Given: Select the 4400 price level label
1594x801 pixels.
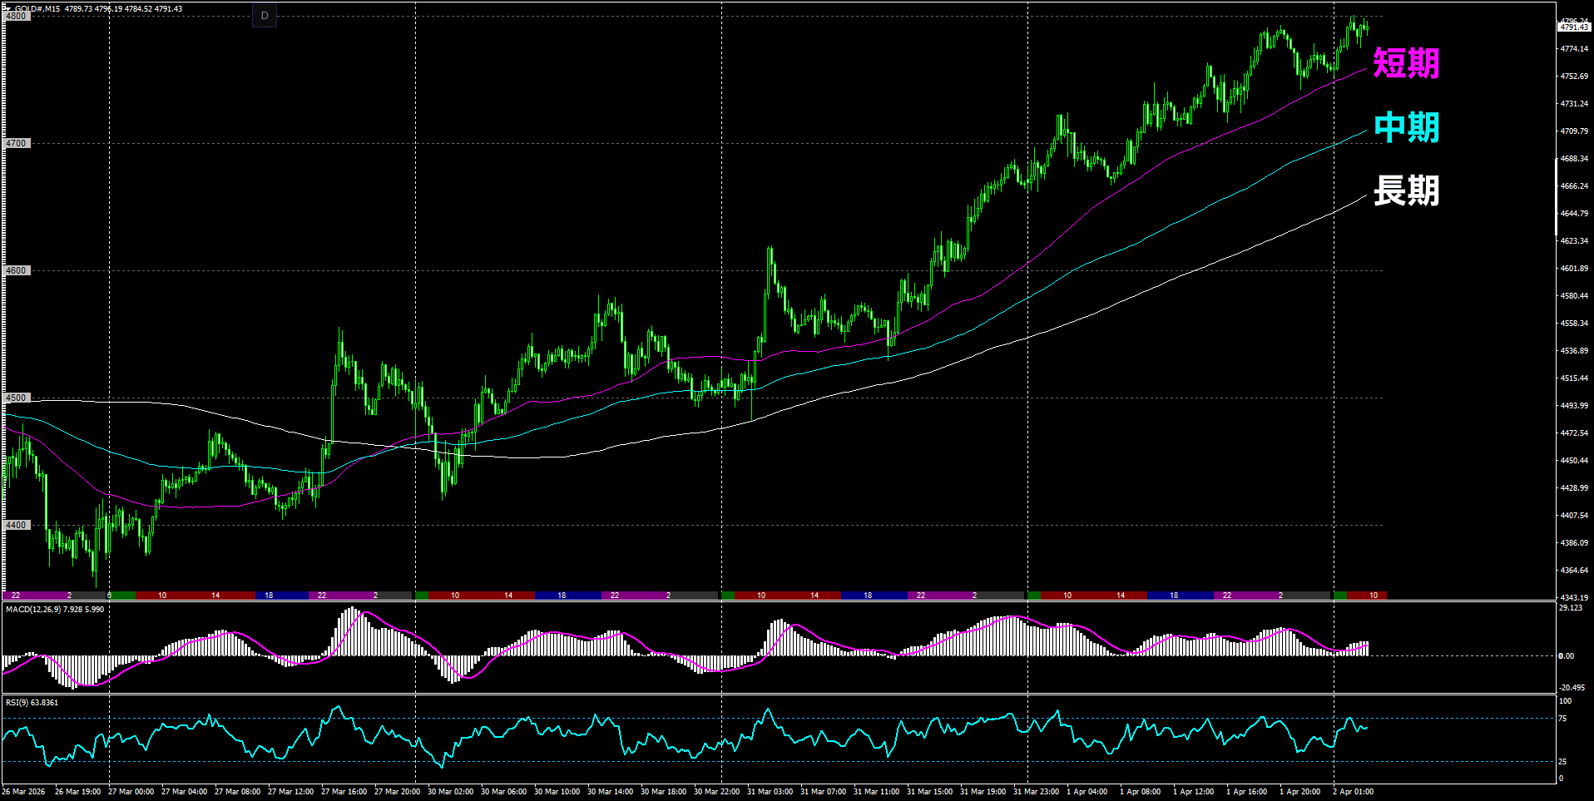Looking at the screenshot, I should tap(17, 525).
